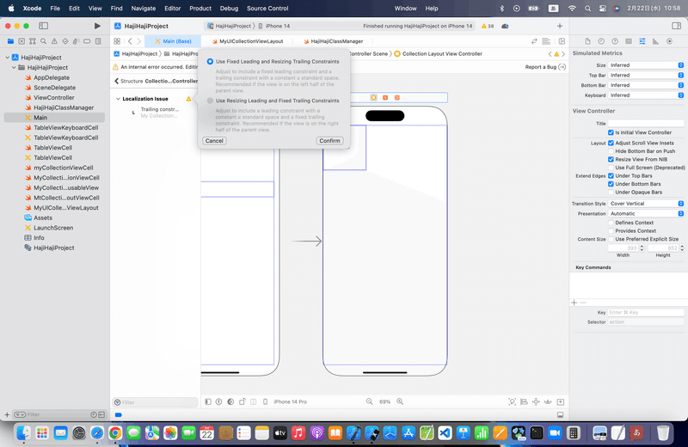
Task: Open the Report navigator icon
Action: (x=98, y=41)
